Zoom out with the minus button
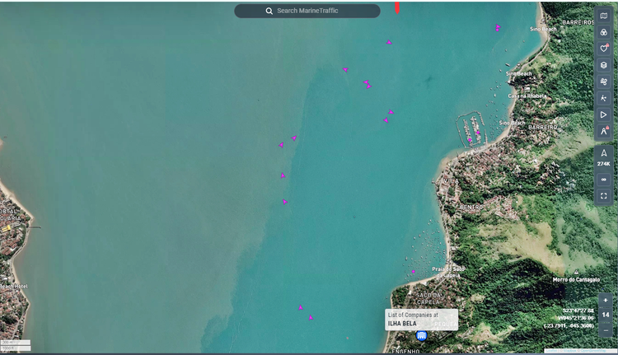 606,329
